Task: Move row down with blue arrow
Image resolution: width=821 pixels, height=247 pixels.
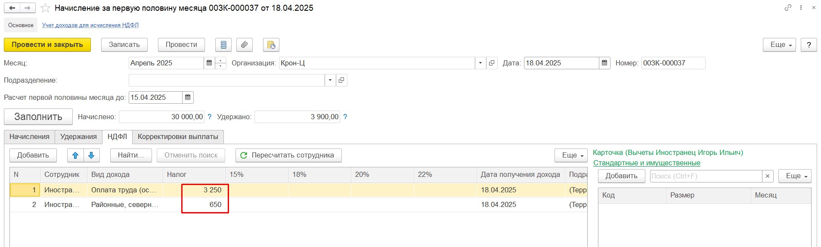Action: click(x=91, y=155)
